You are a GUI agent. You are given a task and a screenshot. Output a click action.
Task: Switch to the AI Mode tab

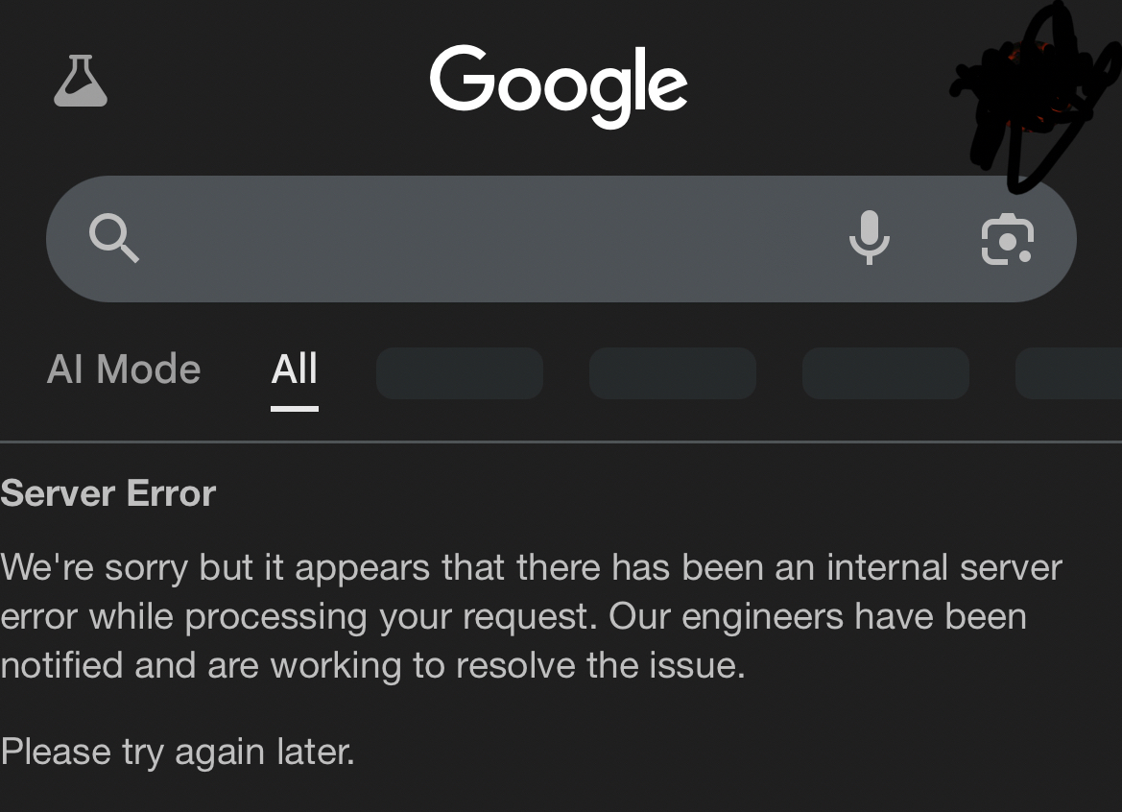tap(124, 370)
